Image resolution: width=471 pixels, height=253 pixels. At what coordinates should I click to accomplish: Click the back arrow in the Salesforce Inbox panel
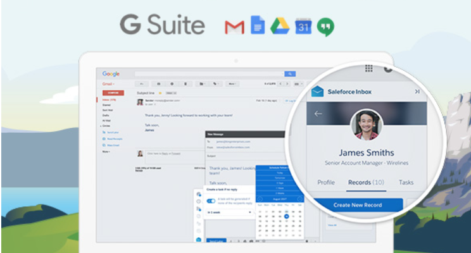point(318,114)
